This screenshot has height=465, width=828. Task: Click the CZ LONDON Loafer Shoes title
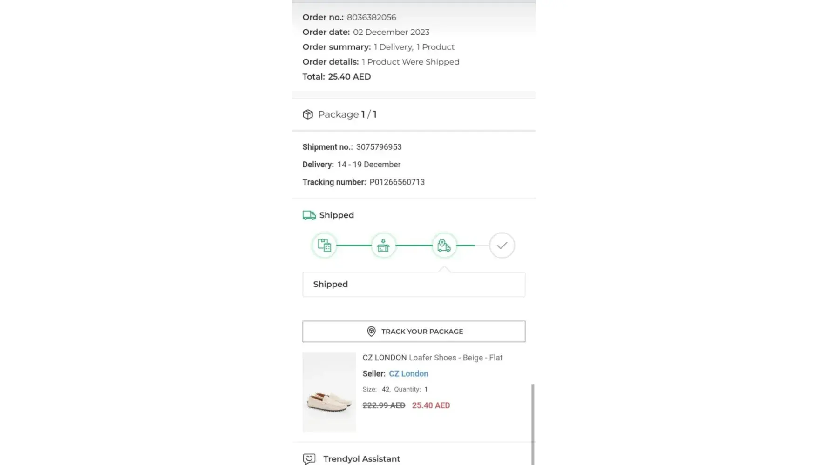(x=432, y=358)
